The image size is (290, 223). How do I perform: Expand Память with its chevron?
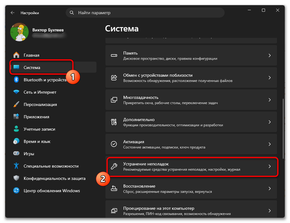270,55
